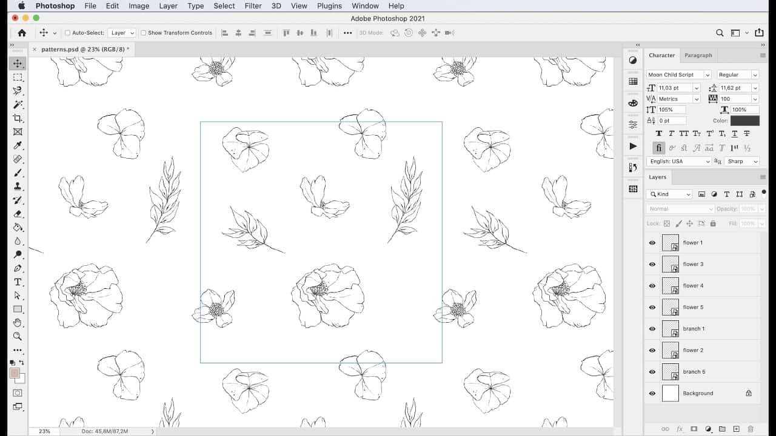This screenshot has width=776, height=436.
Task: Select the Crop tool
Action: (18, 118)
